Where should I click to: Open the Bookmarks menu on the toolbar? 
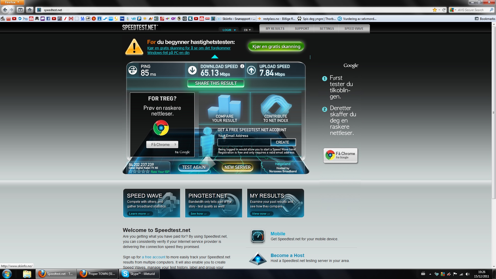485,19
